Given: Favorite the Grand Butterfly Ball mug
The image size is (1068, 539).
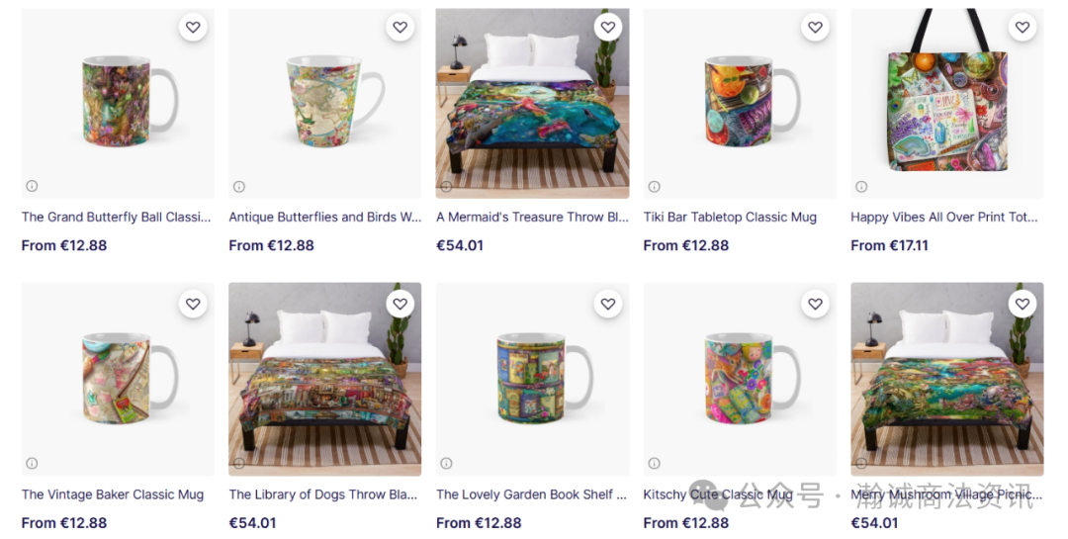Looking at the screenshot, I should click(193, 28).
